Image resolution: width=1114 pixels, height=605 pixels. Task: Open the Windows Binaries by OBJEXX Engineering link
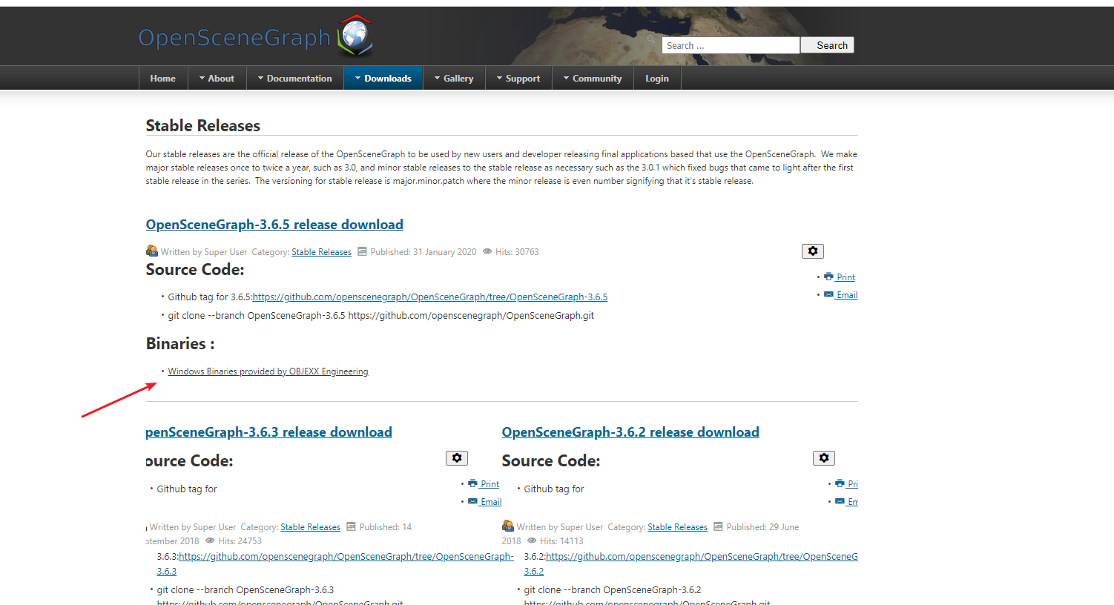(268, 371)
